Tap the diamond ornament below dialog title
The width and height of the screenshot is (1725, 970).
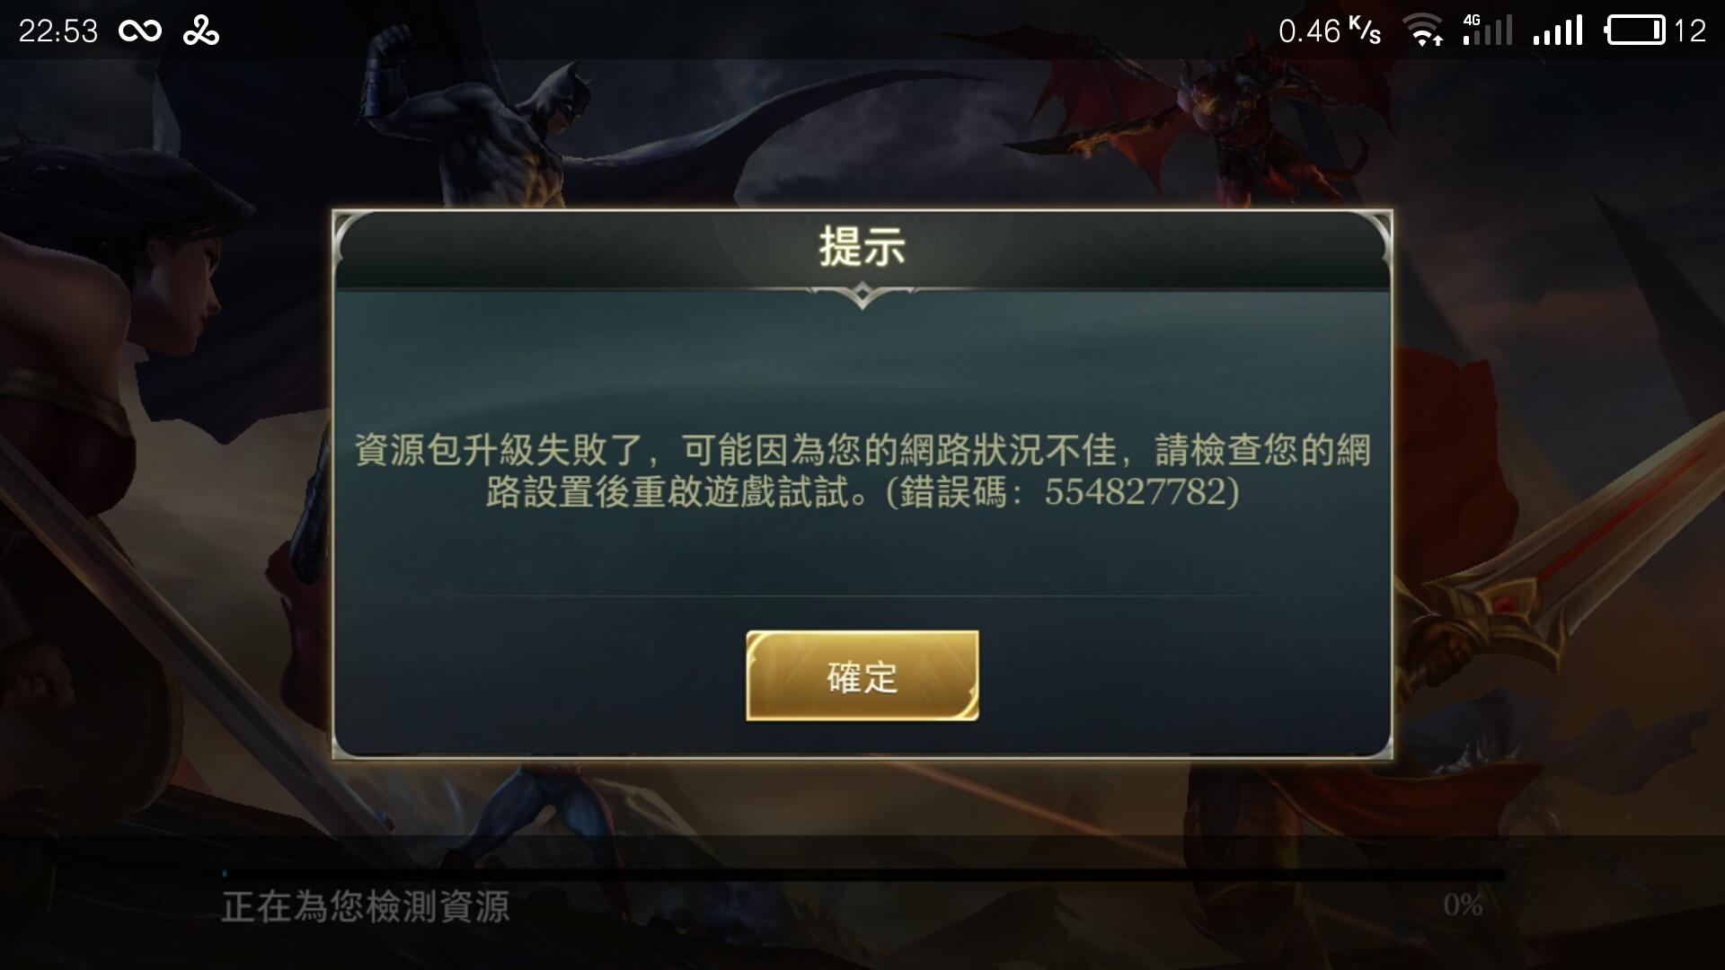click(862, 295)
